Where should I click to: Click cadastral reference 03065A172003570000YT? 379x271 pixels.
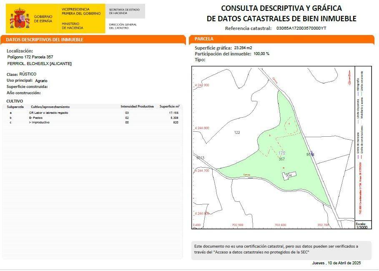[301, 28]
